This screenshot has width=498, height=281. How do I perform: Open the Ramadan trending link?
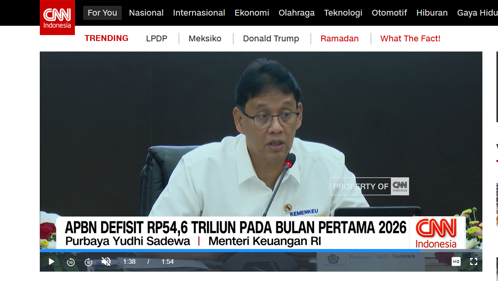click(x=340, y=39)
